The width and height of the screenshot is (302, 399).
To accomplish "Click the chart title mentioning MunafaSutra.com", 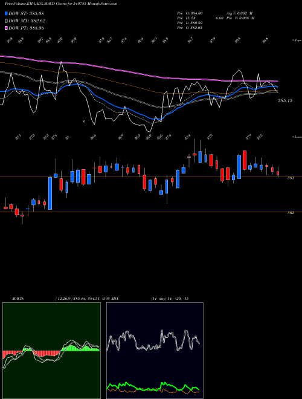I will (x=61, y=4).
